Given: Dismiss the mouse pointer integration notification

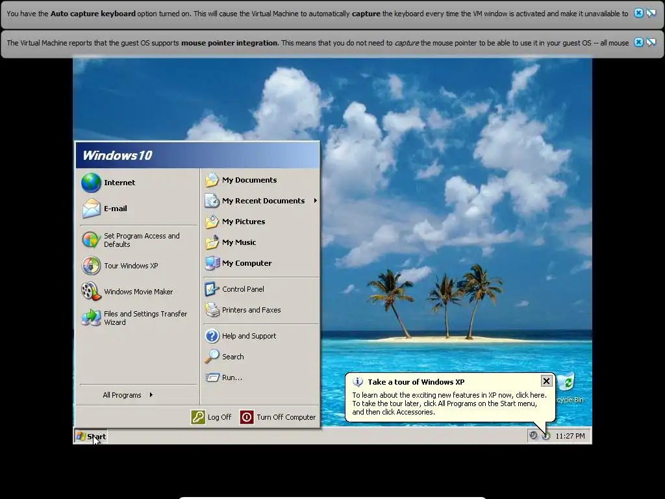Looking at the screenshot, I should (x=638, y=42).
